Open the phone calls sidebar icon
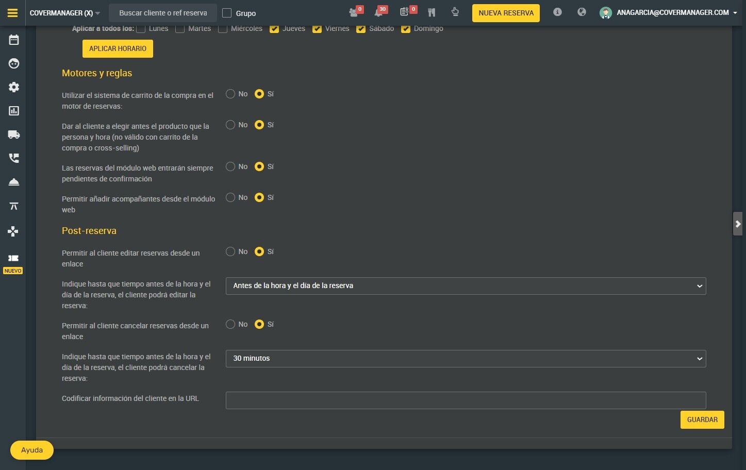 click(14, 158)
